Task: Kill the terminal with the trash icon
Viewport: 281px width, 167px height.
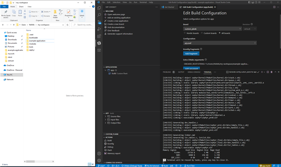Action: [x=271, y=72]
